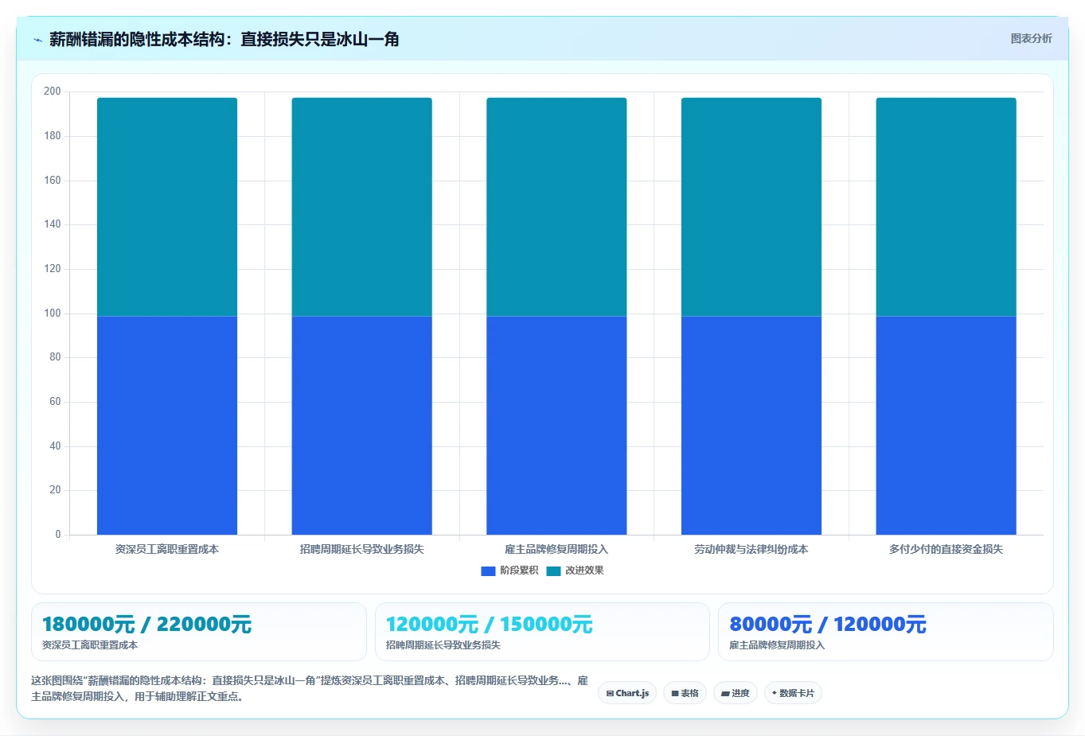The width and height of the screenshot is (1085, 736).
Task: Click the blue bar for 雇主品牌修复周期投入
Action: [x=556, y=426]
